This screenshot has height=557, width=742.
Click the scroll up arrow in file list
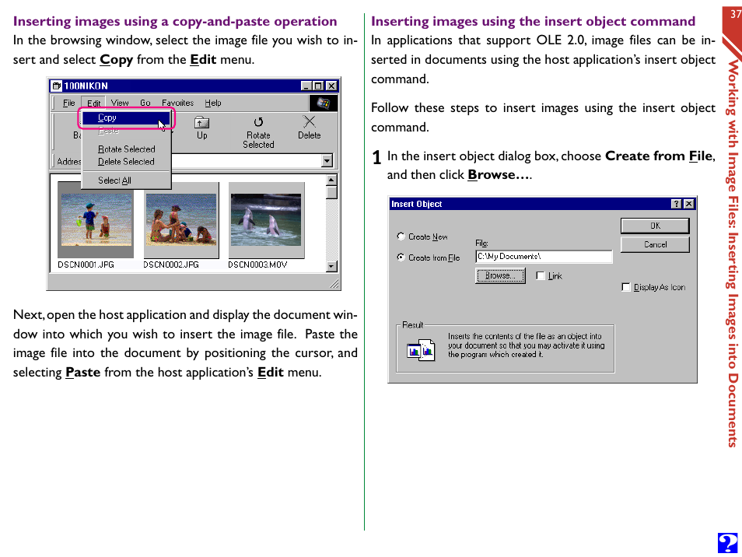tap(331, 180)
